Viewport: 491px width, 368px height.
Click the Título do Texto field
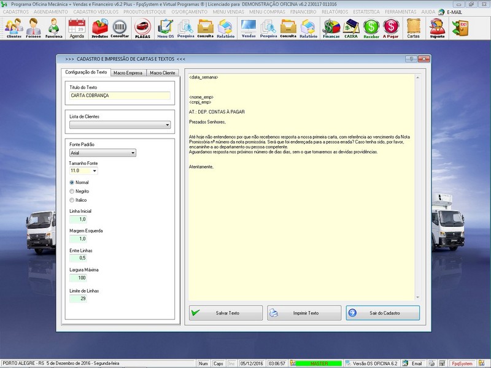(120, 96)
